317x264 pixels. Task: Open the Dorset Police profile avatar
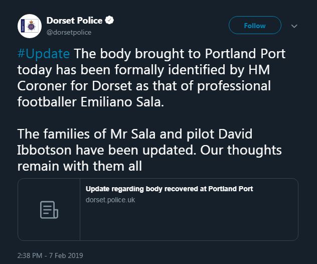[30, 26]
